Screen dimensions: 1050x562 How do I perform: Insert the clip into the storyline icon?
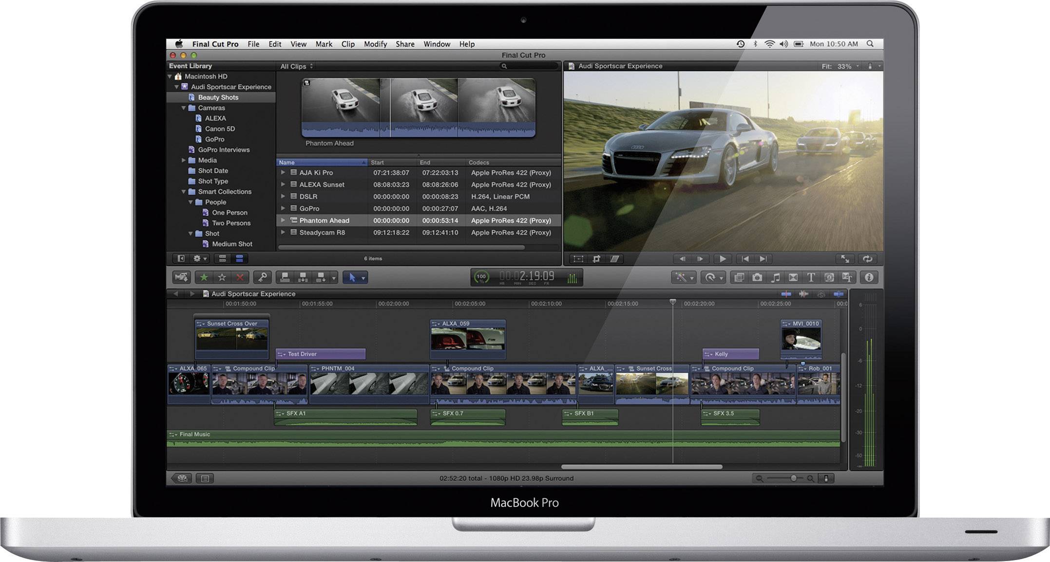tap(303, 277)
